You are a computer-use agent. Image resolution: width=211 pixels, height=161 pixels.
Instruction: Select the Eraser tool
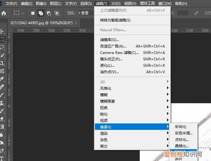coord(2,119)
